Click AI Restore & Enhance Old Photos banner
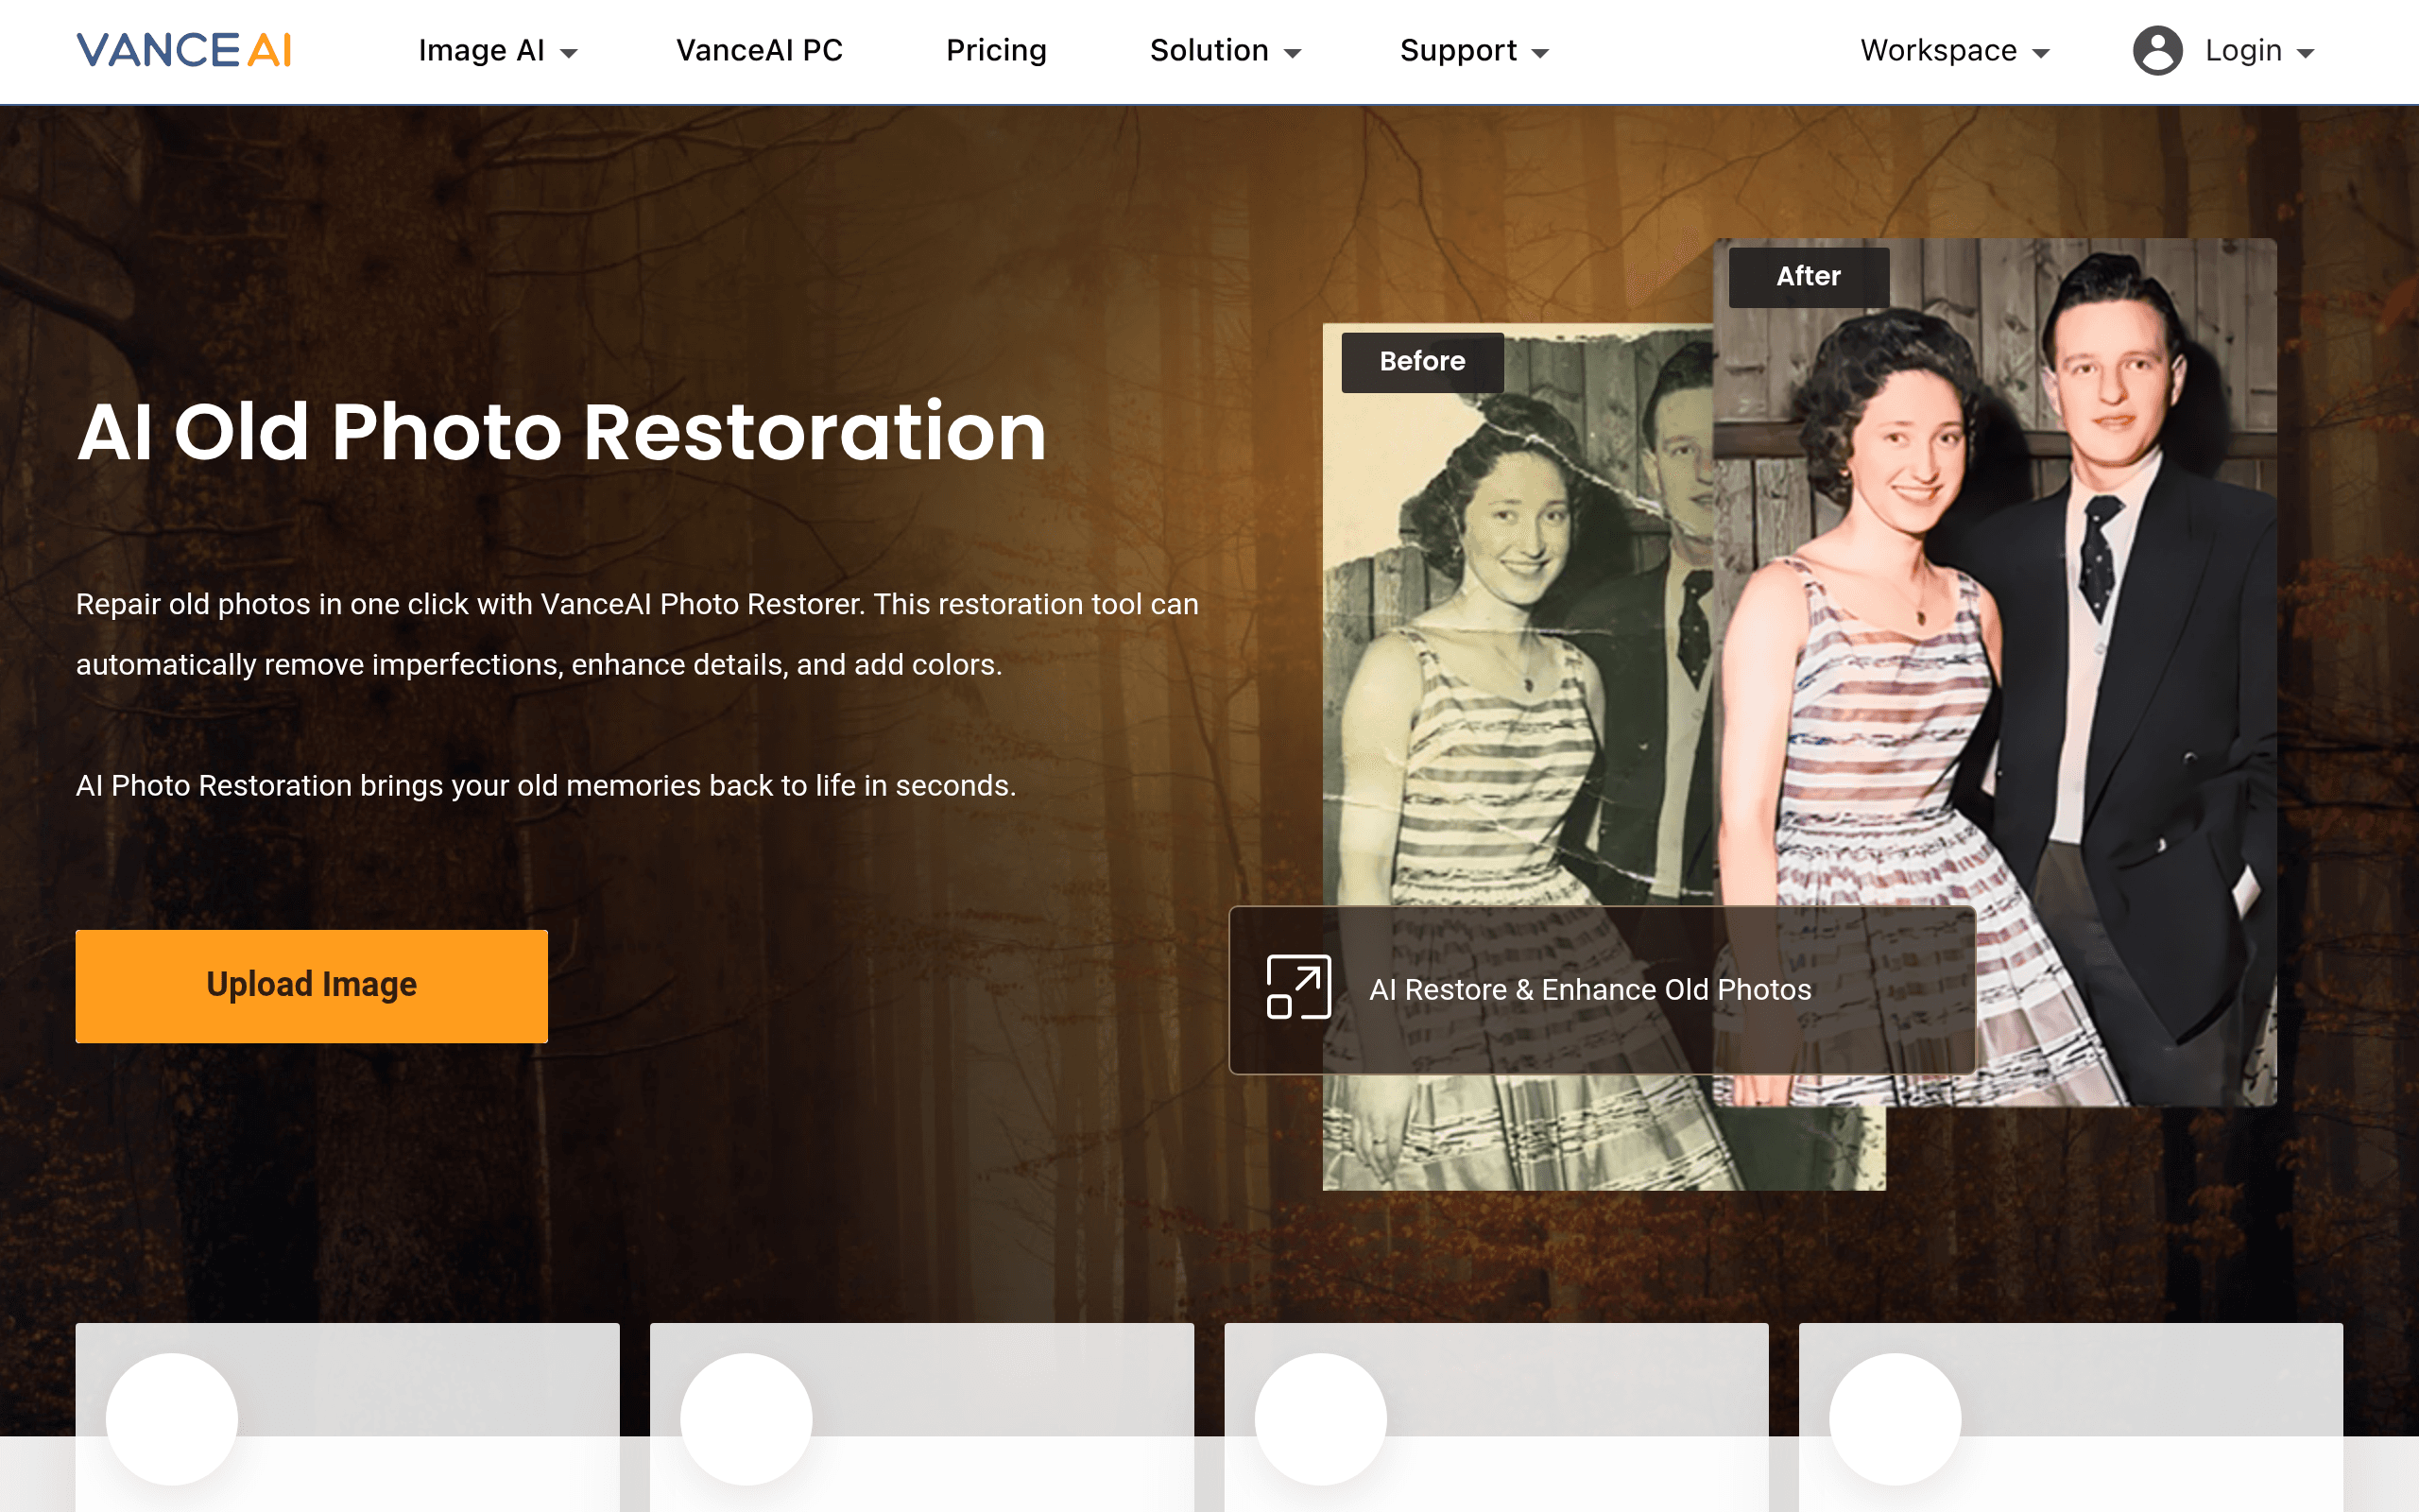This screenshot has height=1512, width=2419. pos(1603,990)
